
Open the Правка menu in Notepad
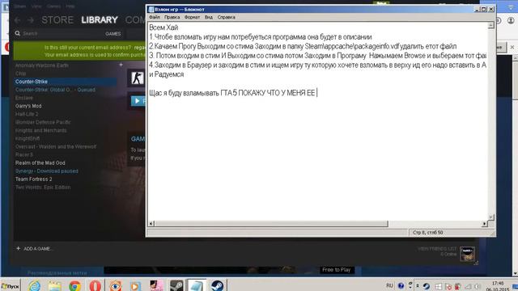[172, 17]
